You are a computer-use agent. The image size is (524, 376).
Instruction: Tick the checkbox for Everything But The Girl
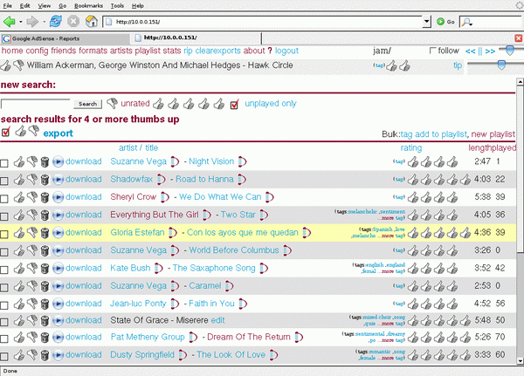tap(4, 216)
